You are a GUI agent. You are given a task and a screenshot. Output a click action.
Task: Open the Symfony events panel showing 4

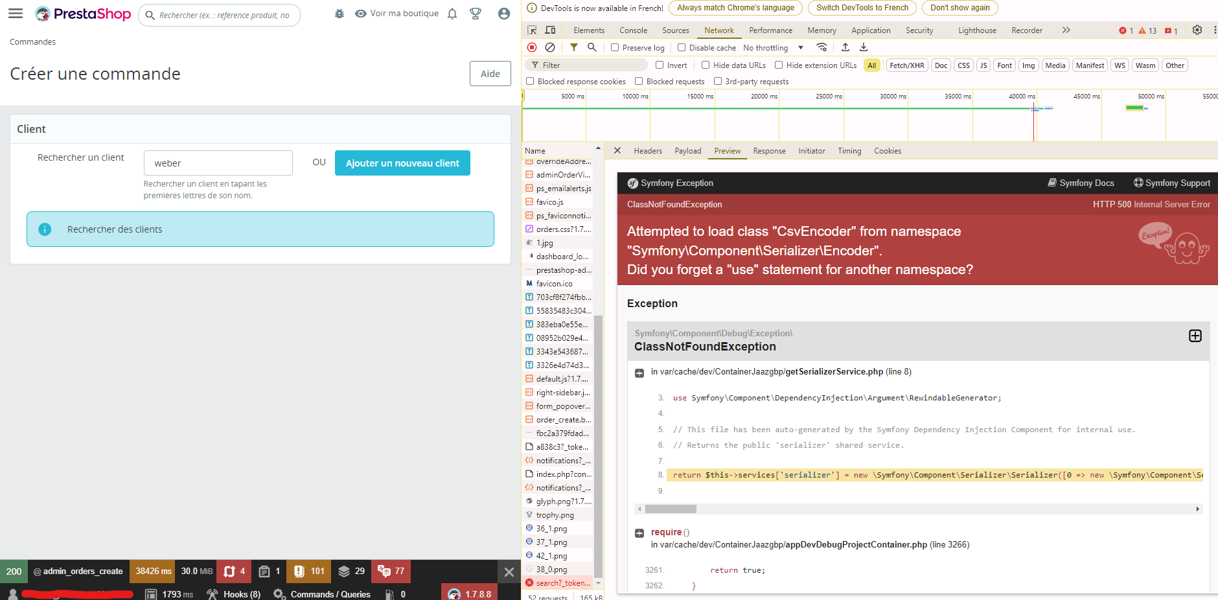point(234,571)
